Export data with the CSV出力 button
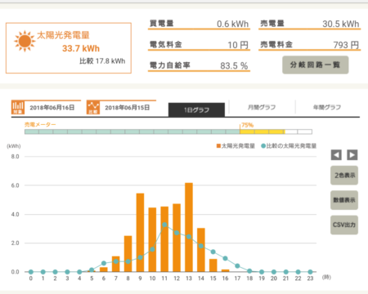Viewport: 368px width, 294px height. 344,225
